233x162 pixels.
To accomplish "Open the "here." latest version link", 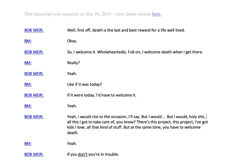I will coord(157,14).
